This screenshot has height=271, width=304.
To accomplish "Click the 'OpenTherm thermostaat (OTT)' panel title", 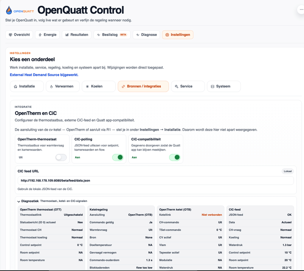I will pos(41,210).
